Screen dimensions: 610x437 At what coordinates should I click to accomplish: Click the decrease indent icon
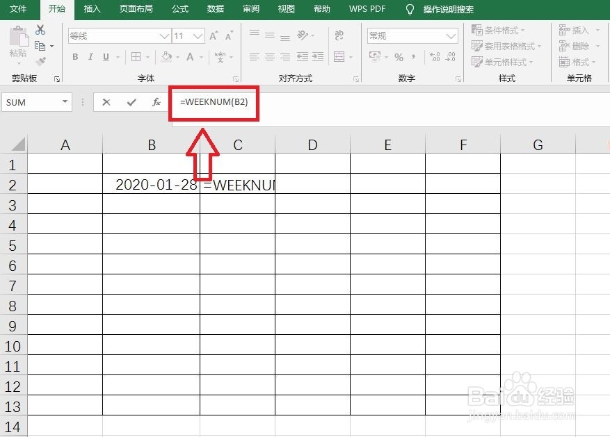point(303,57)
